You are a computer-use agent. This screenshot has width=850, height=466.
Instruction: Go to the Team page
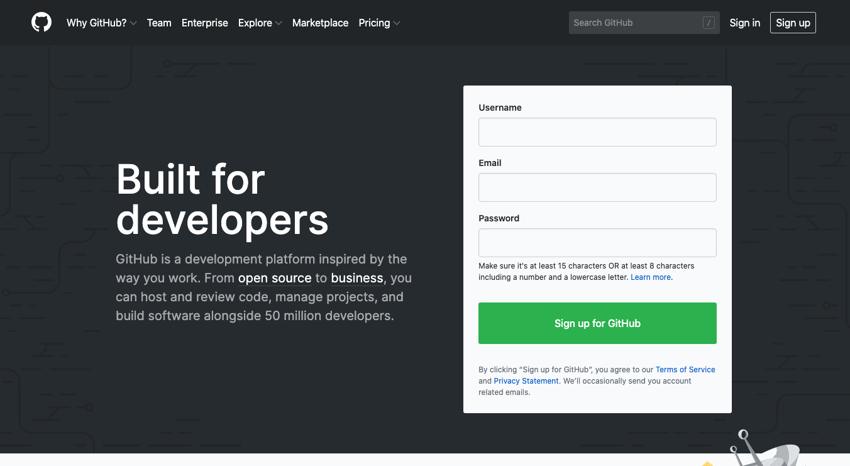tap(159, 23)
